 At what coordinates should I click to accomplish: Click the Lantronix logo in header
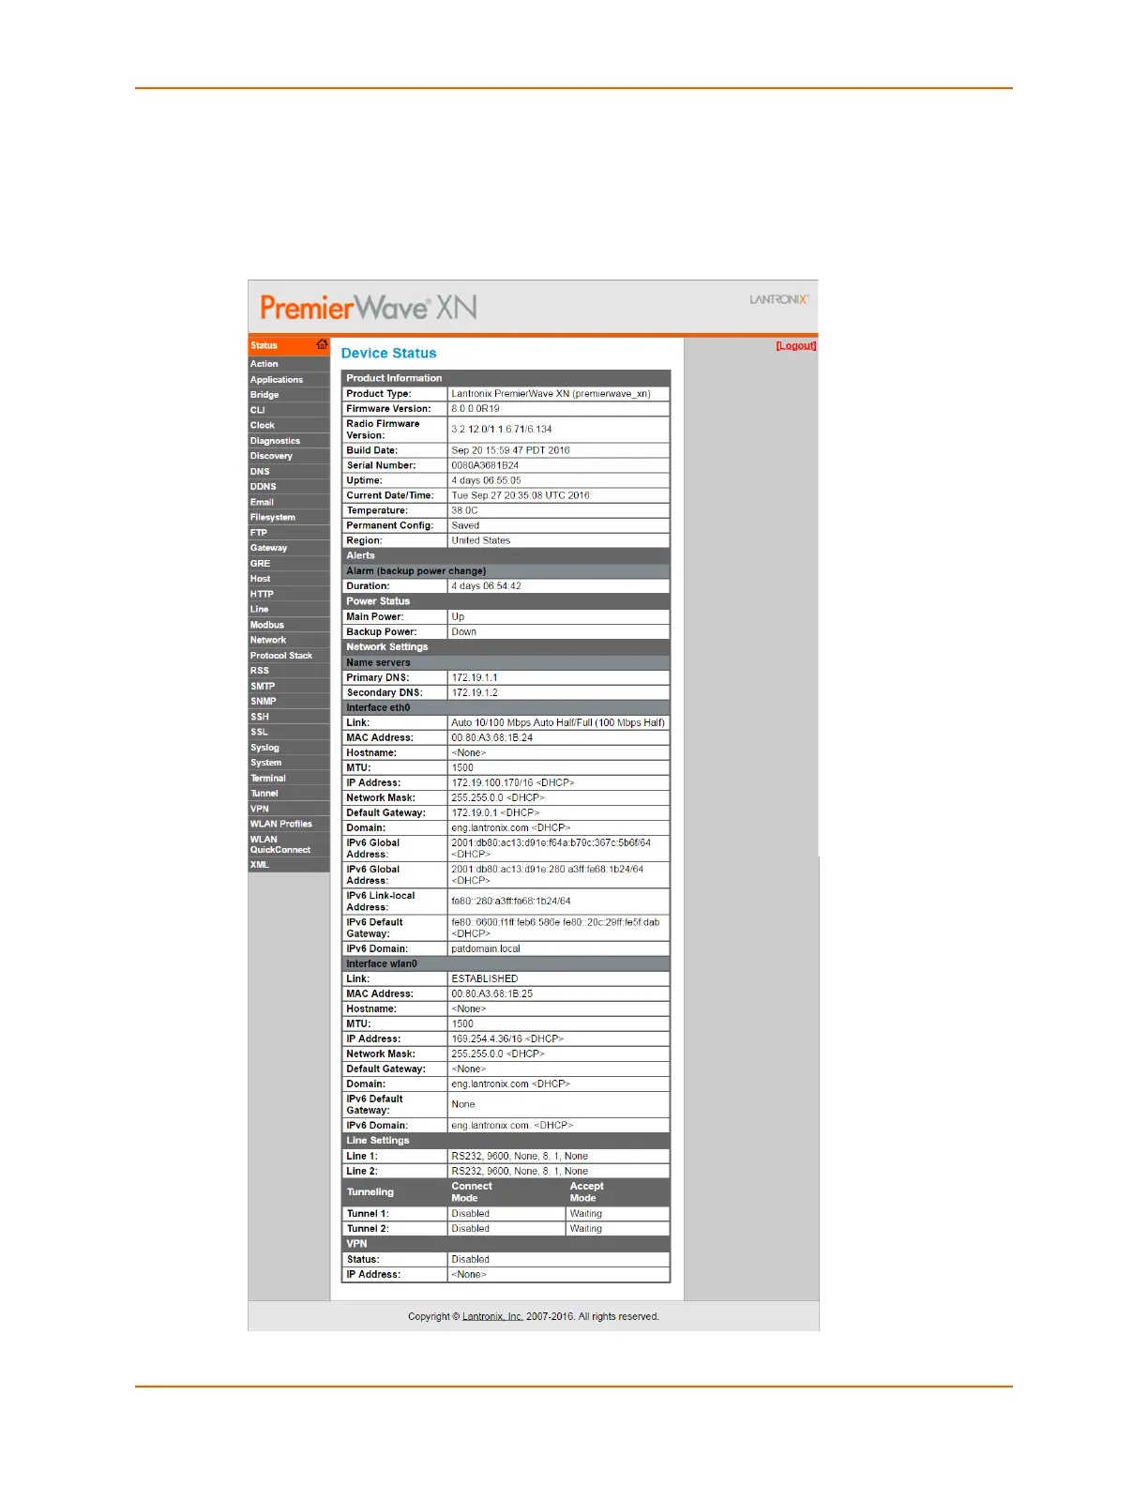[778, 299]
